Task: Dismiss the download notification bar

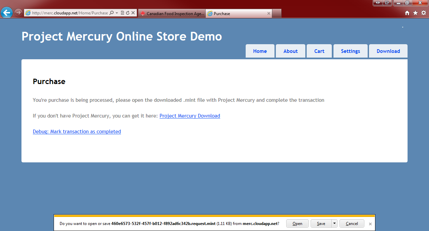Action: click(x=370, y=224)
